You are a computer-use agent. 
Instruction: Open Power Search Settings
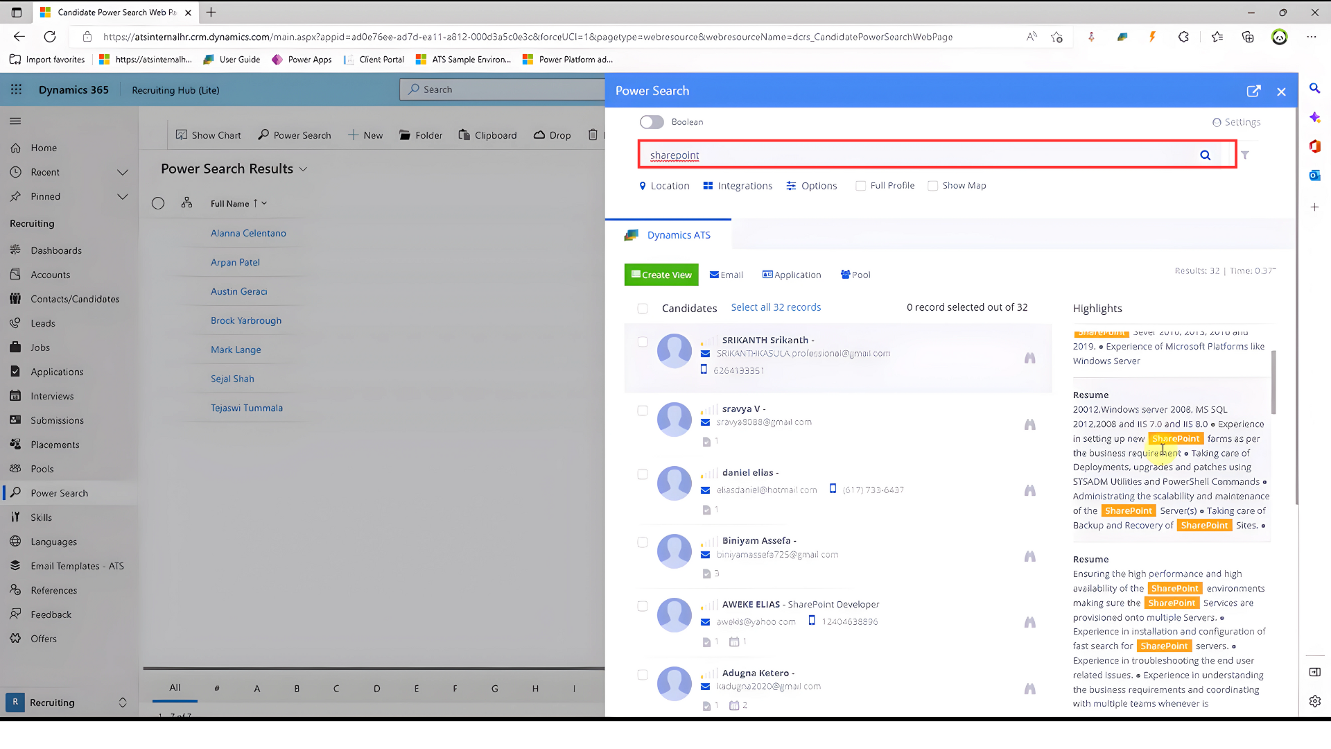coord(1236,122)
